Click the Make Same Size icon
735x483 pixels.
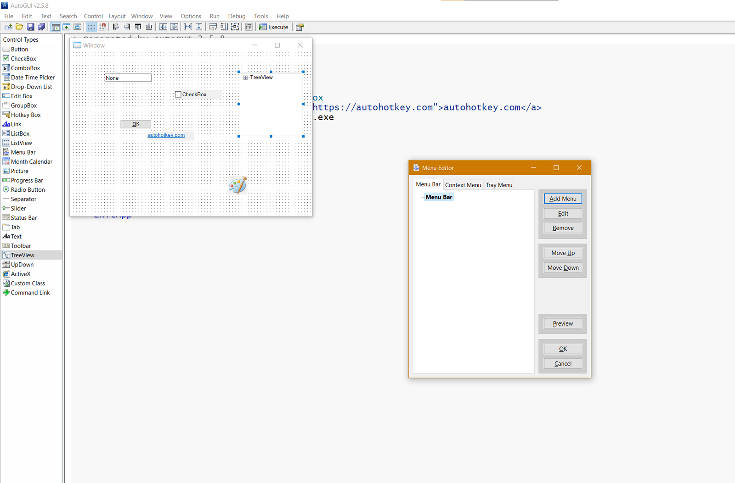[x=235, y=27]
